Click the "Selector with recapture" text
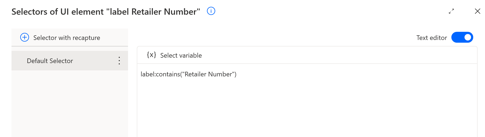Screen dimensions: 485x137 click(x=67, y=38)
